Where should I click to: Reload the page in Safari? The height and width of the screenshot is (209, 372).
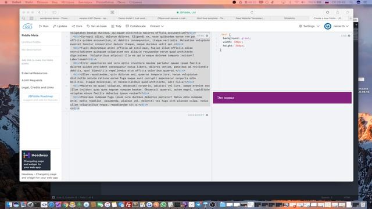click(x=252, y=12)
